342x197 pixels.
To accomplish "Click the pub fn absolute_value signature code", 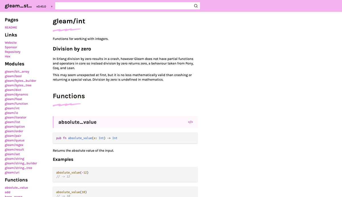I will [x=87, y=138].
